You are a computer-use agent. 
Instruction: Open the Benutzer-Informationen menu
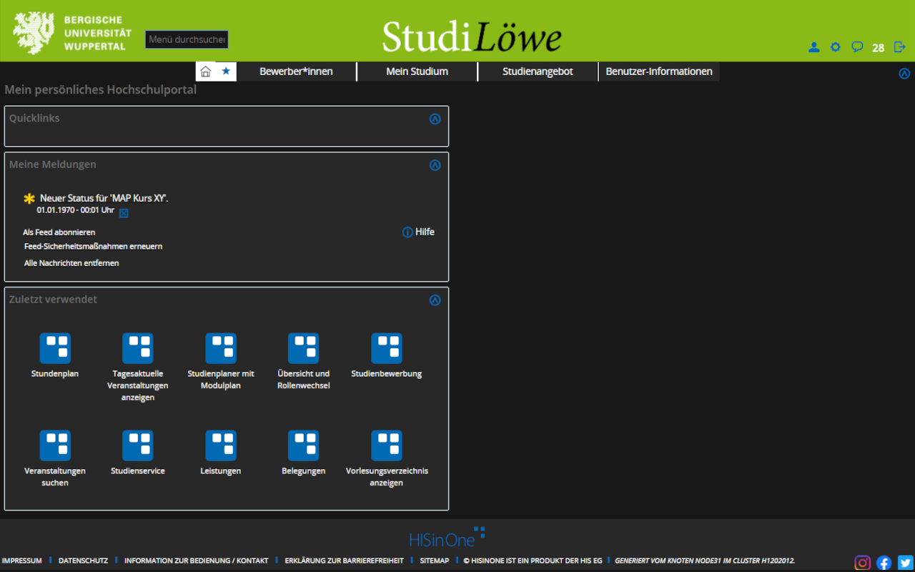(x=659, y=71)
